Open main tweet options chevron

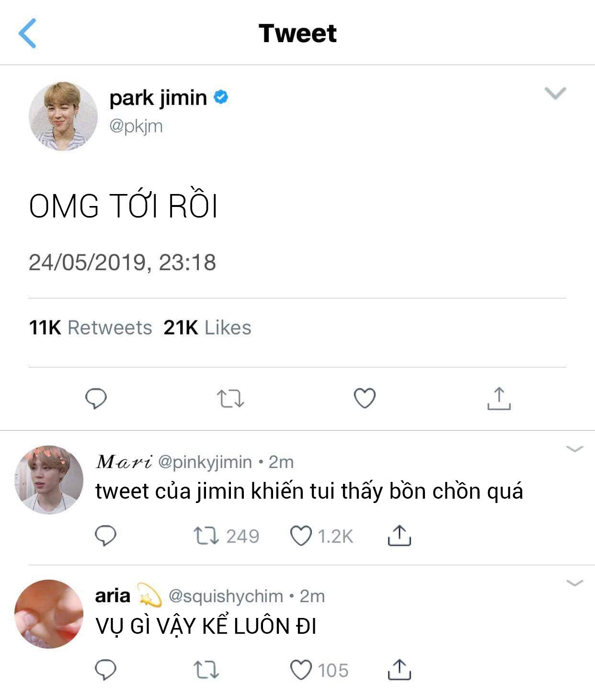tap(555, 93)
